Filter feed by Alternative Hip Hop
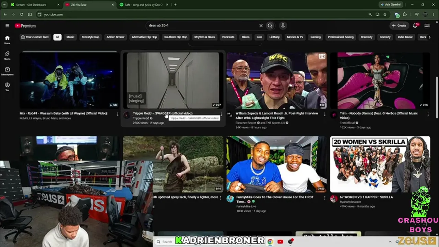This screenshot has height=247, width=439. [144, 37]
